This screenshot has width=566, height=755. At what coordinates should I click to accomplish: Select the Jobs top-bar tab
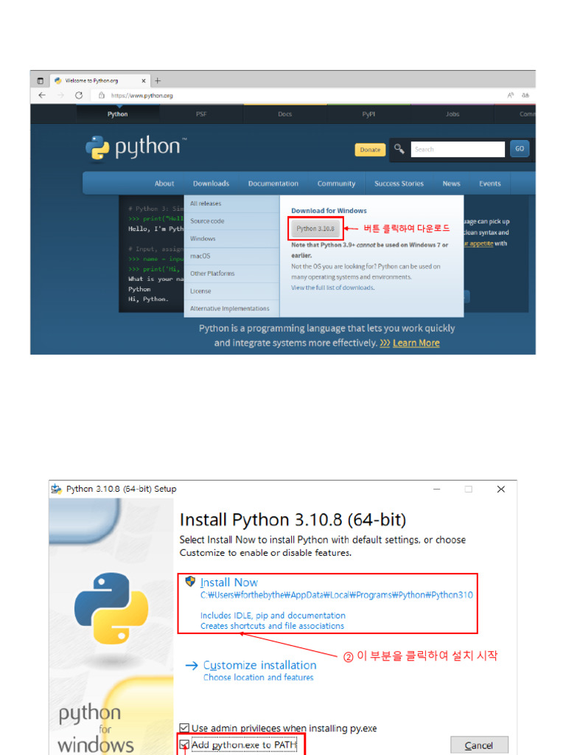point(453,114)
